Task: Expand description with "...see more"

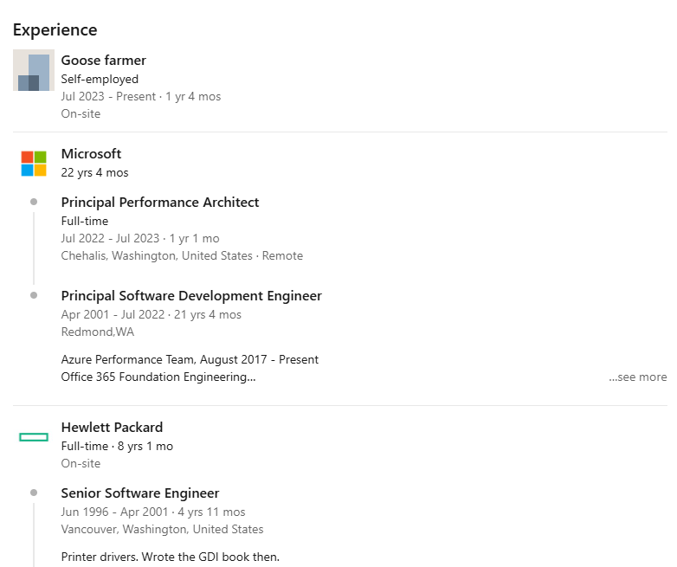Action: click(637, 377)
